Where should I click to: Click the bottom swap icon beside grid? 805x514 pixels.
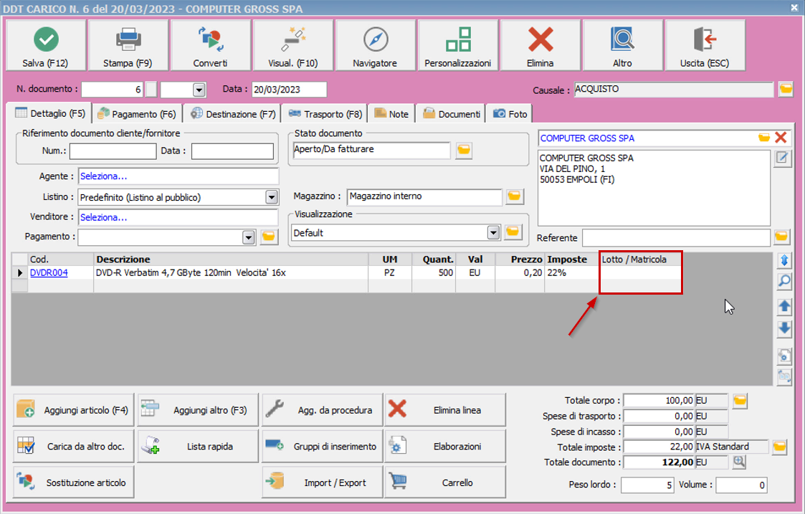click(784, 376)
